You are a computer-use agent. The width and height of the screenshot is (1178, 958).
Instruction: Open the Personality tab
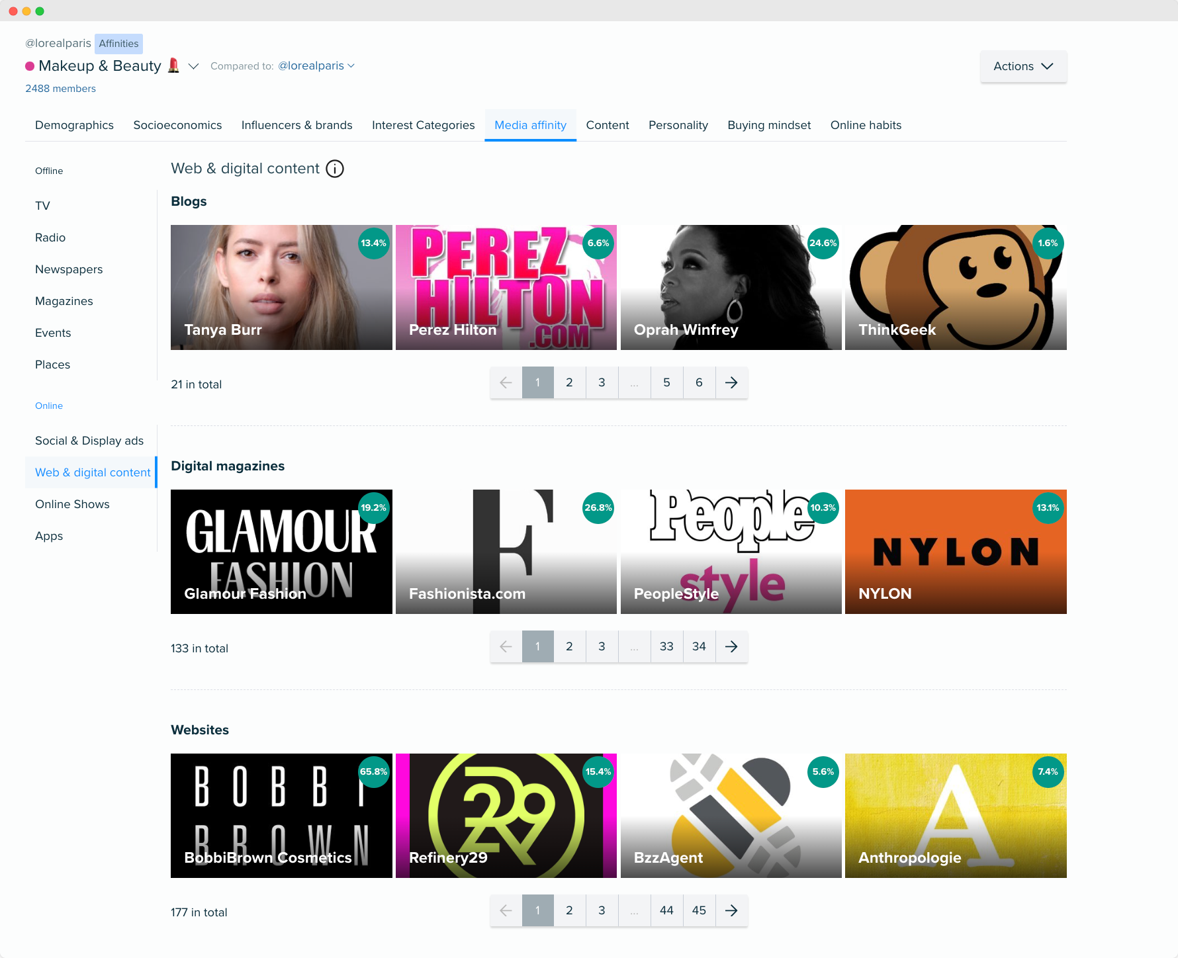[678, 125]
